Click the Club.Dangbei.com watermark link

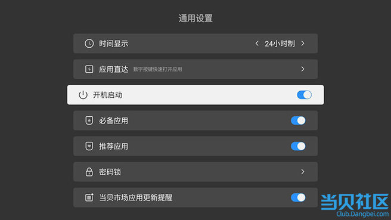coord(362,214)
